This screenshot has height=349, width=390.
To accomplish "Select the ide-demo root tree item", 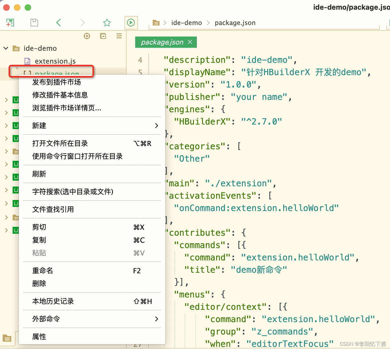I will (40, 48).
